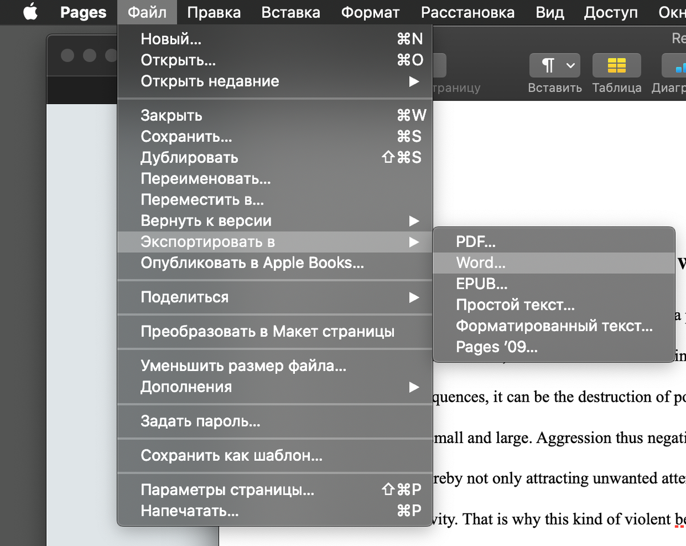Choose Опубликовать в Apple Books…
The height and width of the screenshot is (546, 686).
274,263
